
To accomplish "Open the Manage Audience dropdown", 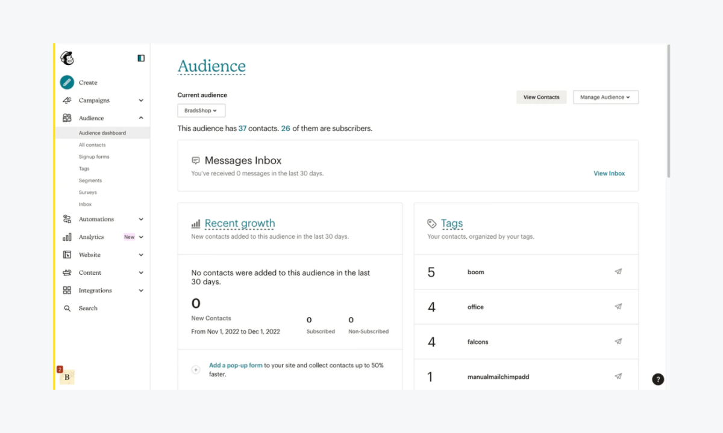I will (x=606, y=97).
